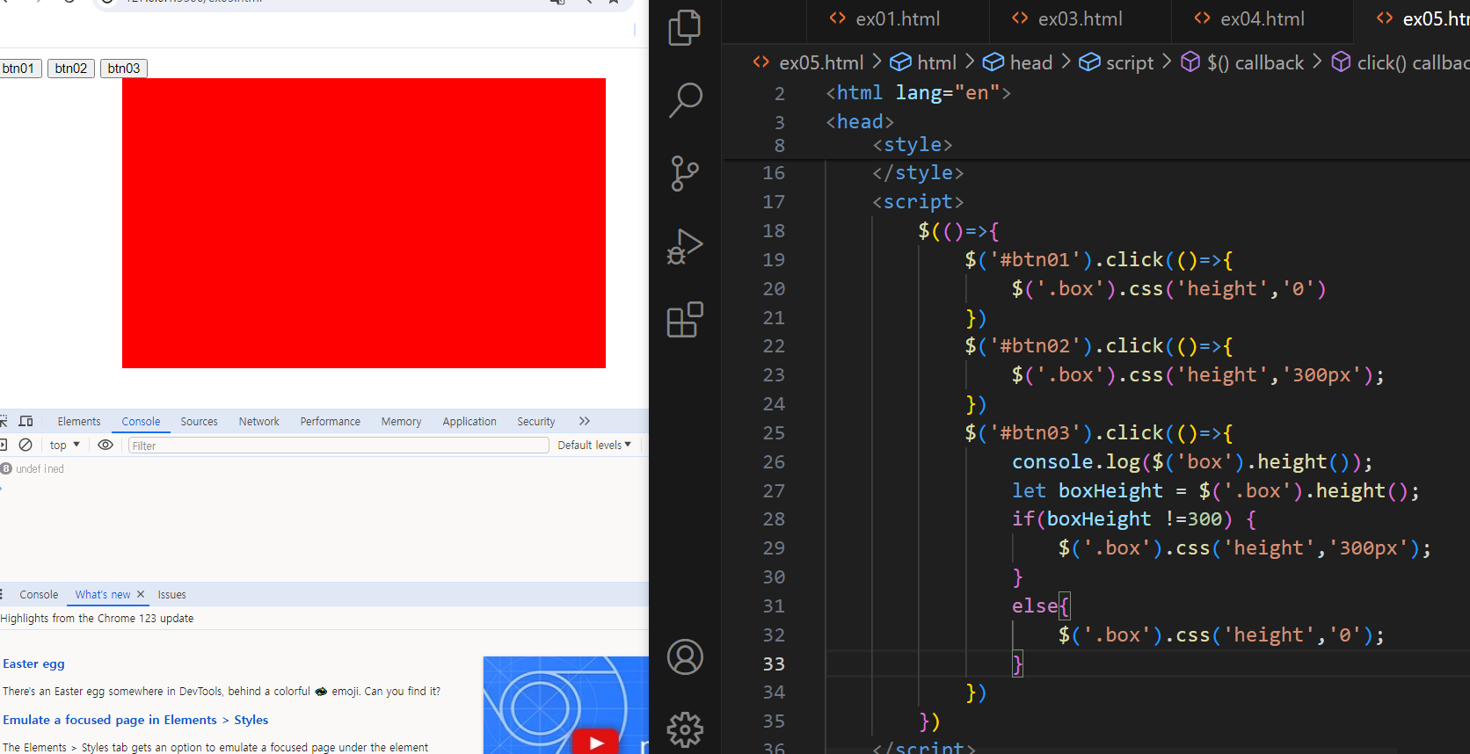Switch to the Elements tab in DevTools
Image resolution: width=1470 pixels, height=754 pixels.
tap(79, 421)
